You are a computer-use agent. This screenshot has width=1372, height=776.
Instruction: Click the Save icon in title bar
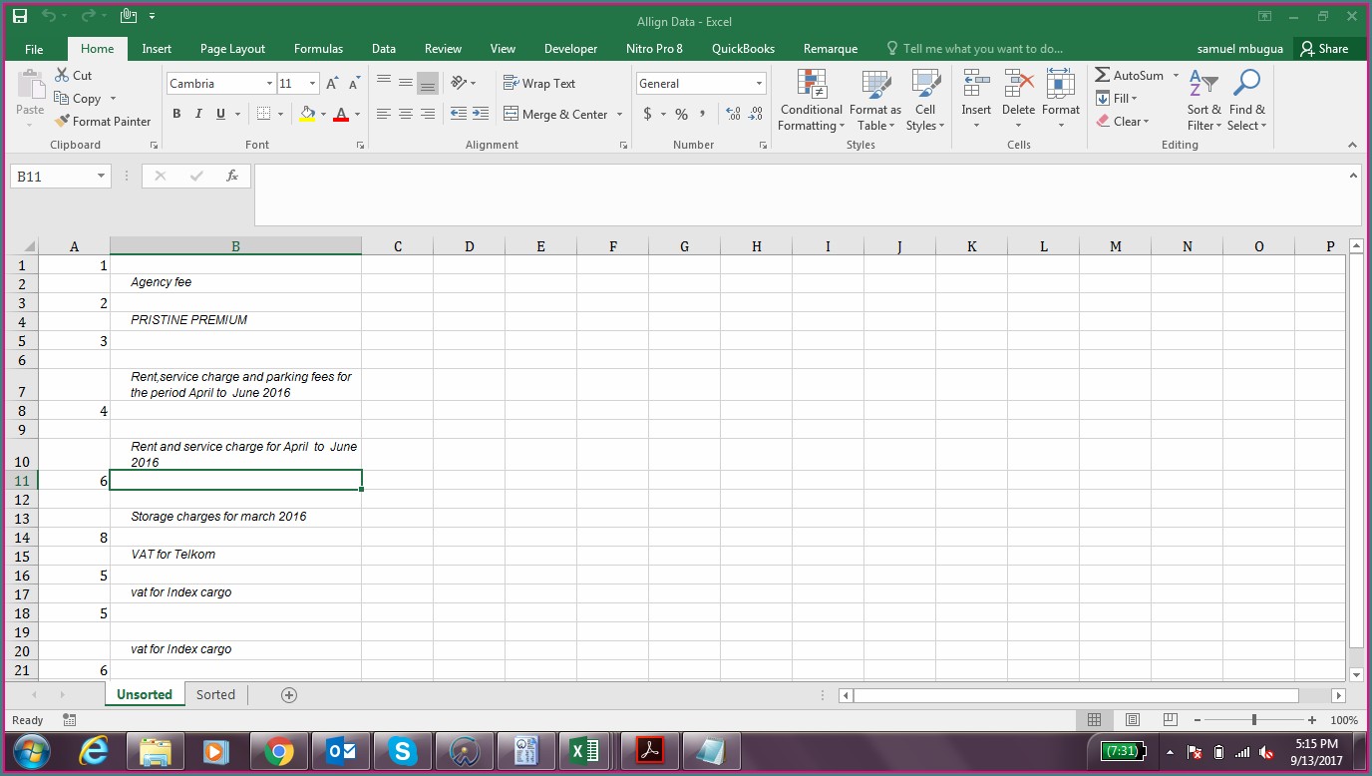tap(20, 17)
